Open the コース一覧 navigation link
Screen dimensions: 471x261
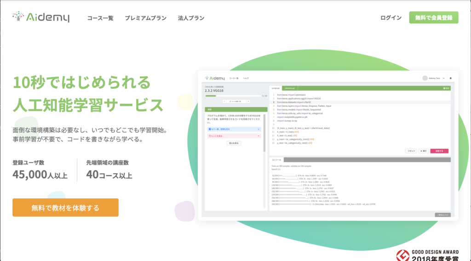pyautogui.click(x=100, y=18)
